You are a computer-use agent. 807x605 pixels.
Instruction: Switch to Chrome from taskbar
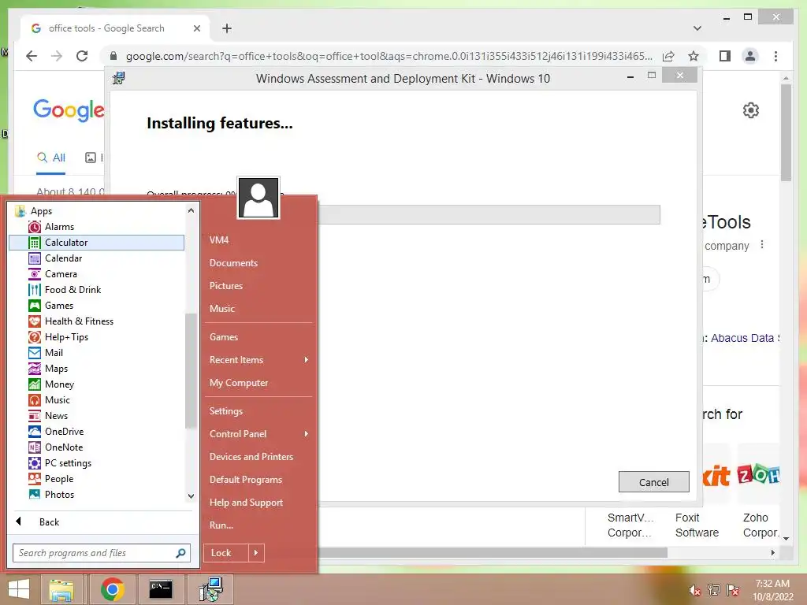[x=112, y=589]
